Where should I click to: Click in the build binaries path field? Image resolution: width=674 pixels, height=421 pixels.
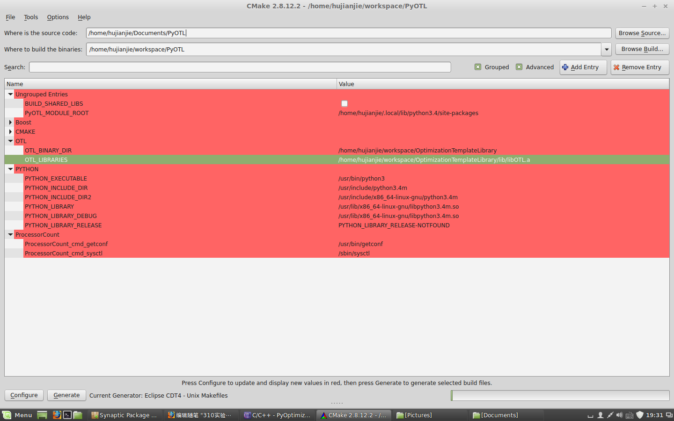coord(344,49)
